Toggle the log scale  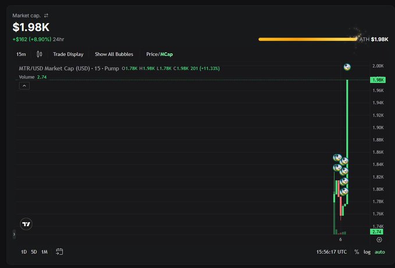click(x=367, y=252)
